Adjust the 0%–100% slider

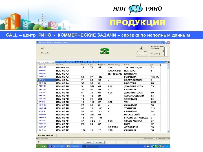coord(142,54)
